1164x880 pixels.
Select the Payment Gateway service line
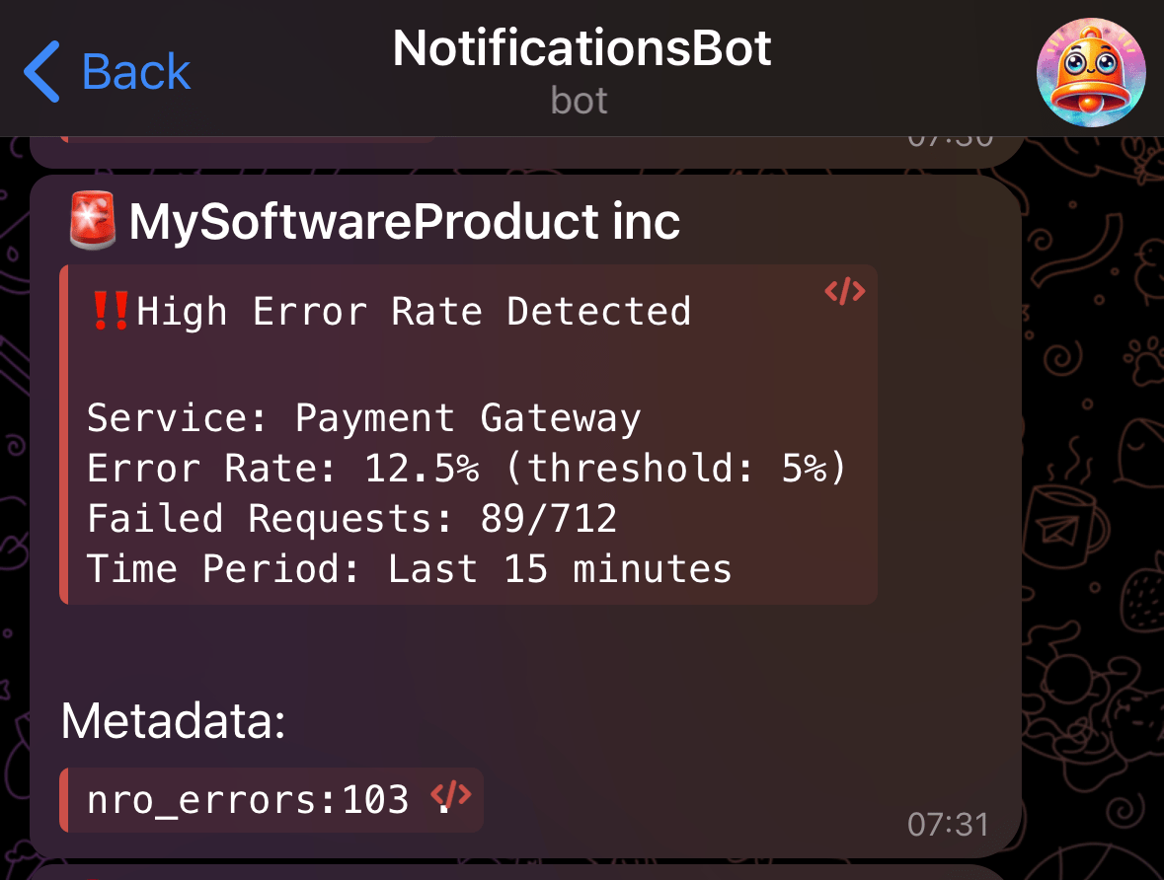point(364,418)
